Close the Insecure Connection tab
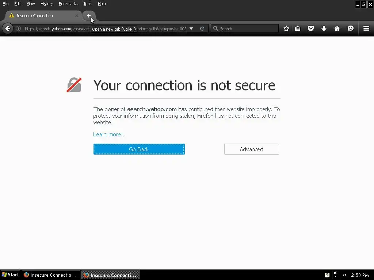This screenshot has width=374, height=280. tap(77, 16)
